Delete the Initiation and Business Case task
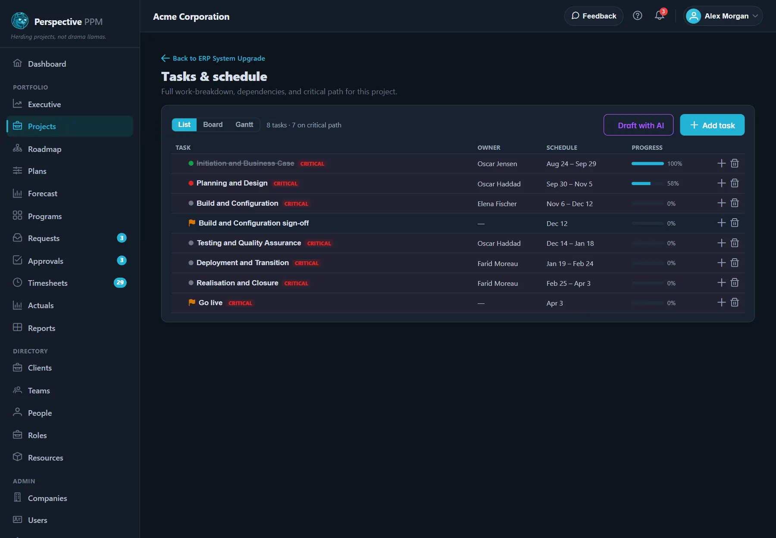 point(735,164)
